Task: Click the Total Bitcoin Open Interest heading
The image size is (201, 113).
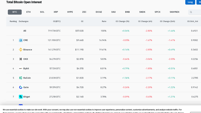Action: coord(24,2)
